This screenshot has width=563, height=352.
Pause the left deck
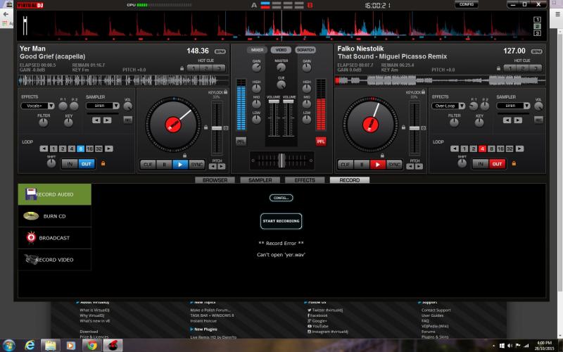click(165, 165)
